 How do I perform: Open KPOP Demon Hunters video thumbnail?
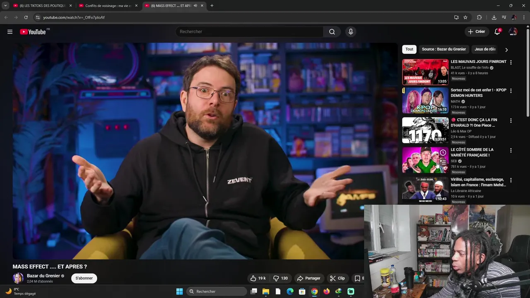(x=425, y=100)
